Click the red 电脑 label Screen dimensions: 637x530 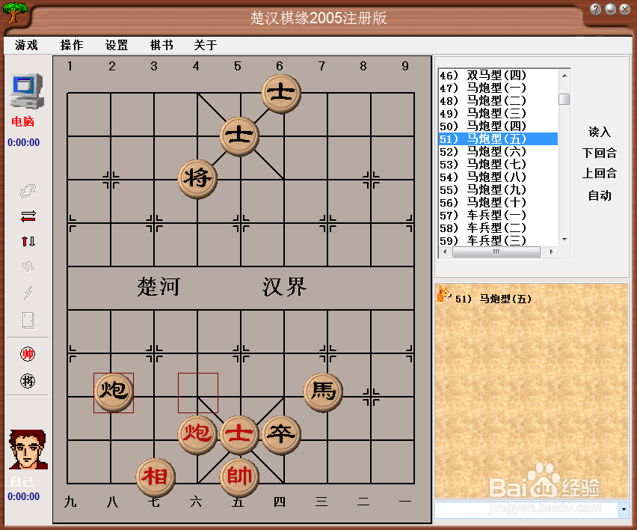[x=23, y=121]
